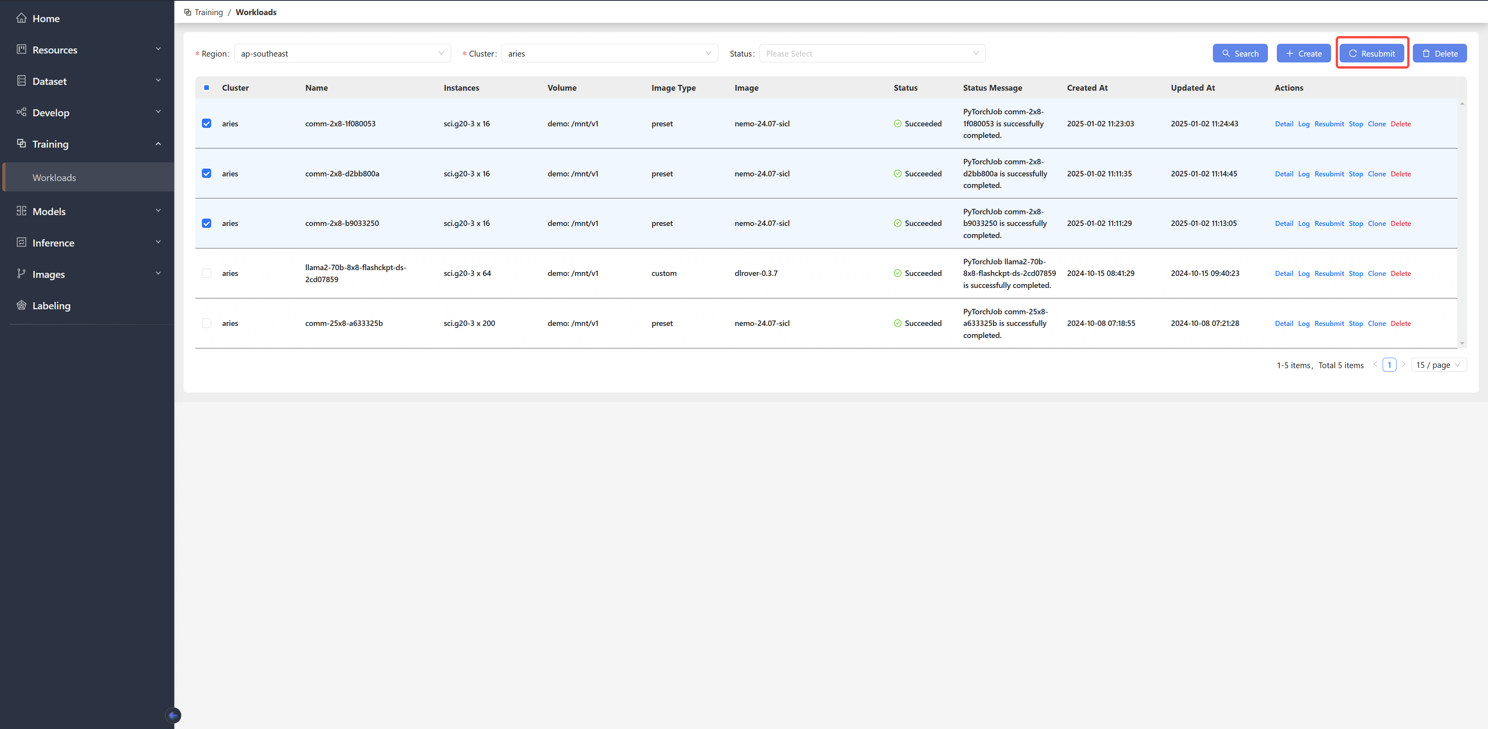
Task: Expand the Inference menu chevron
Action: pyautogui.click(x=158, y=242)
